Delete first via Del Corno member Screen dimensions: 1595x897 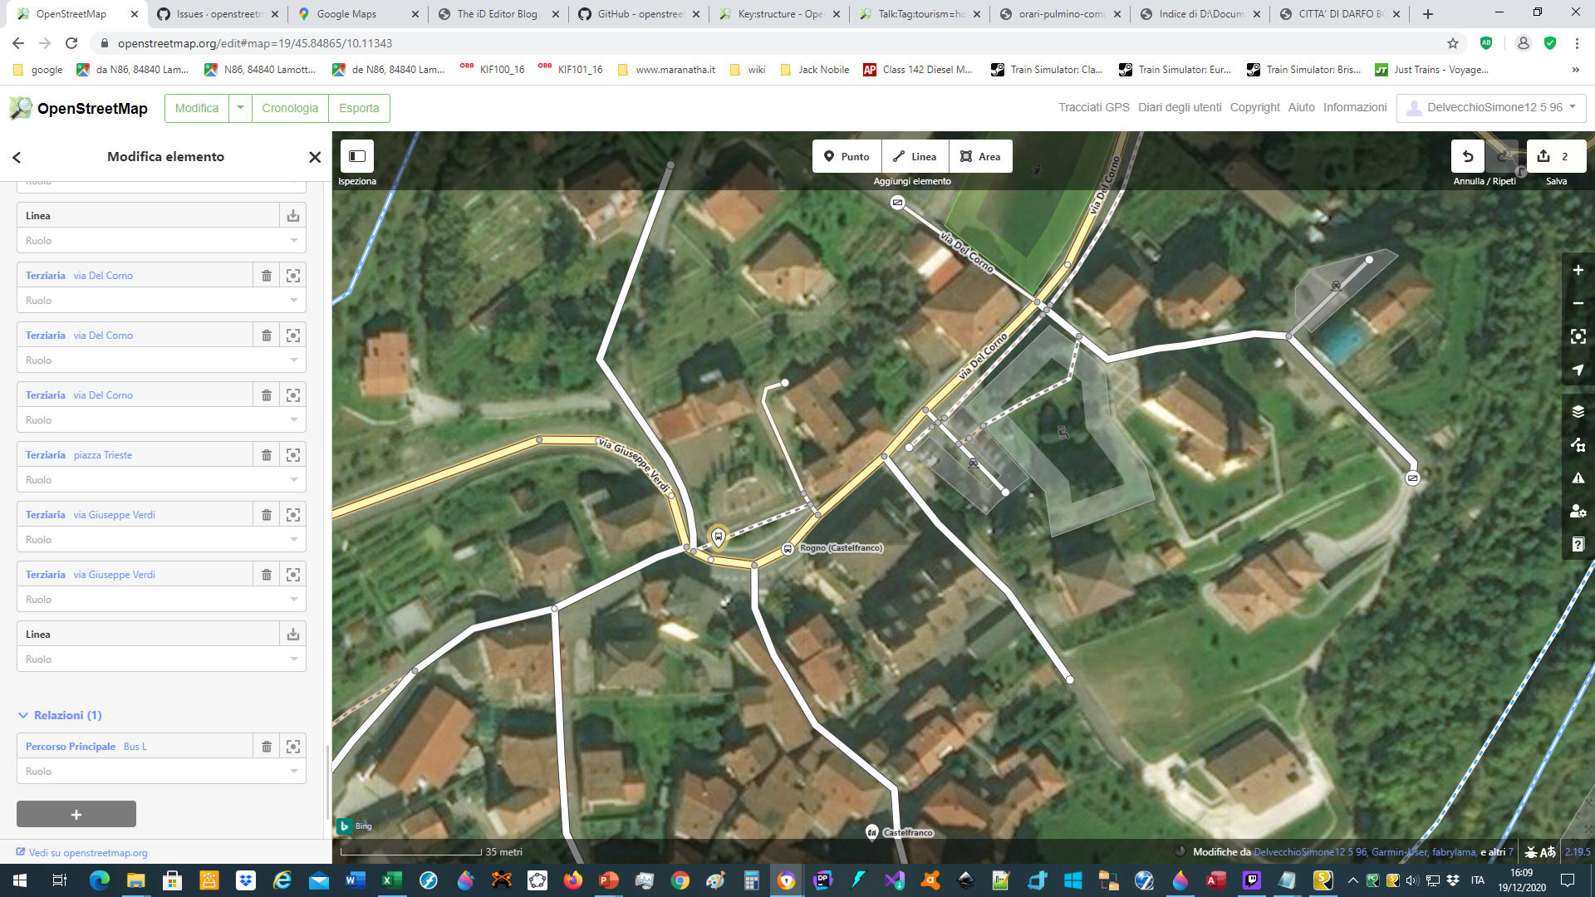267,276
